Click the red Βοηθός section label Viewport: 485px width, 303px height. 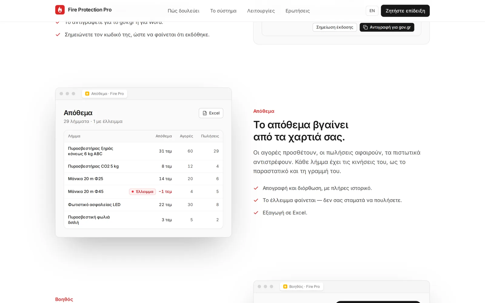[64, 299]
